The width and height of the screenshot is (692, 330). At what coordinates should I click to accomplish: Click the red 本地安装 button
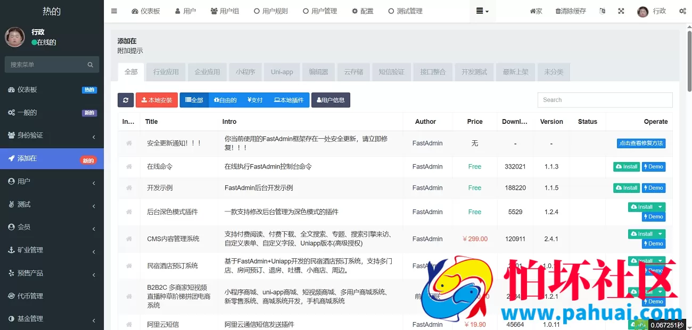pos(156,100)
